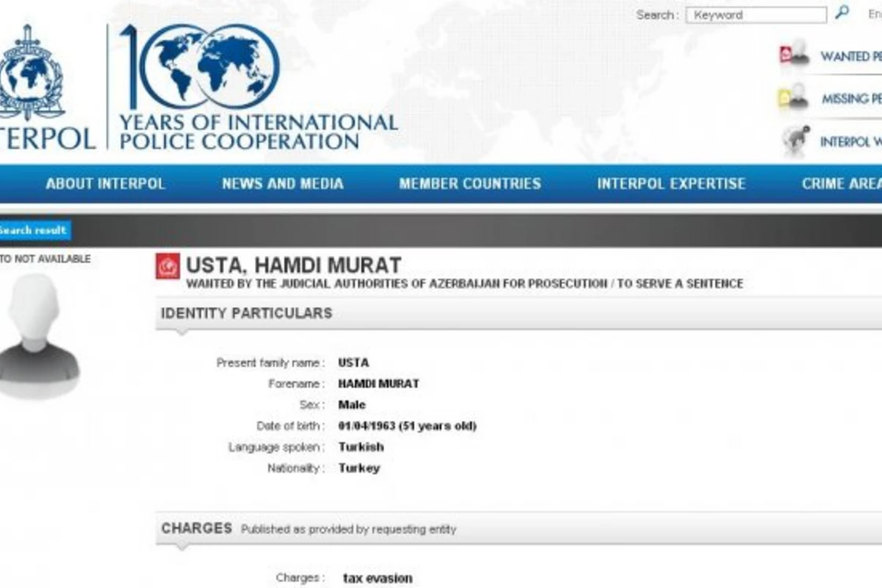Click the 'Wanted by the judicial authorities of Azerbaijan' line

465,284
